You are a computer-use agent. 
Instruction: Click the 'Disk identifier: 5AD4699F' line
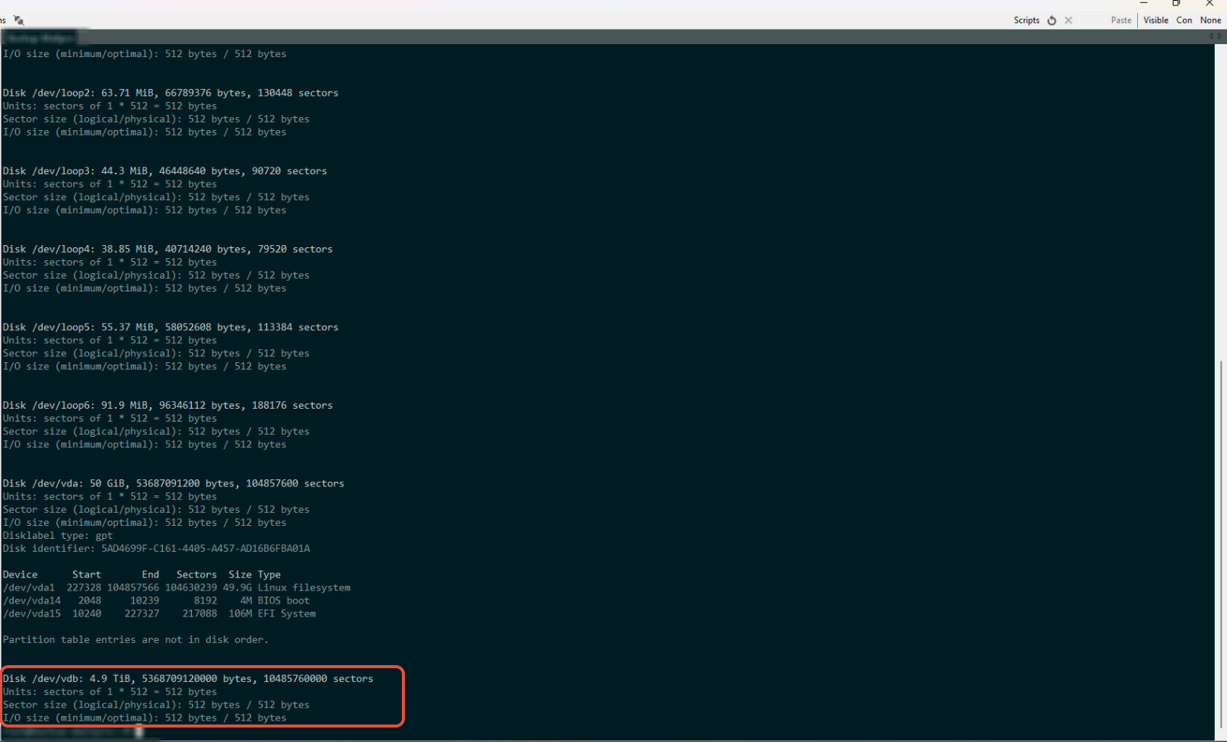click(156, 549)
